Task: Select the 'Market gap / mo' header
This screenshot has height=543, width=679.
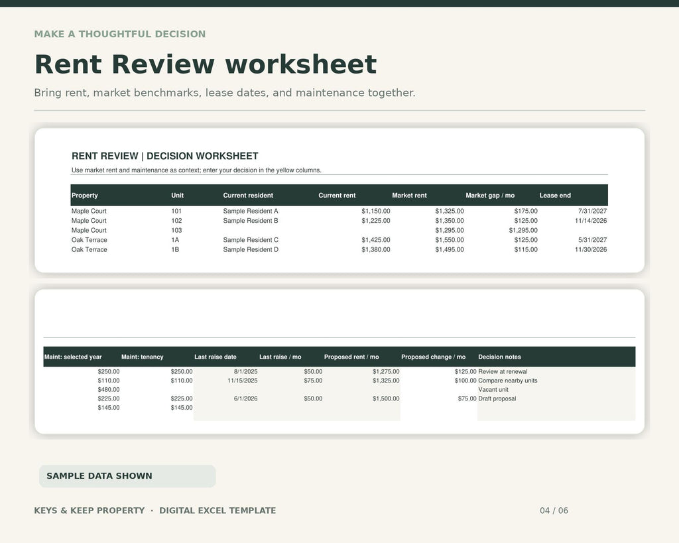Action: click(x=490, y=196)
